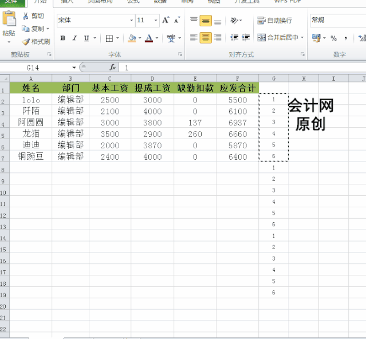The image size is (366, 339).
Task: Open underline style dropdown arrow
Action: tap(95, 38)
